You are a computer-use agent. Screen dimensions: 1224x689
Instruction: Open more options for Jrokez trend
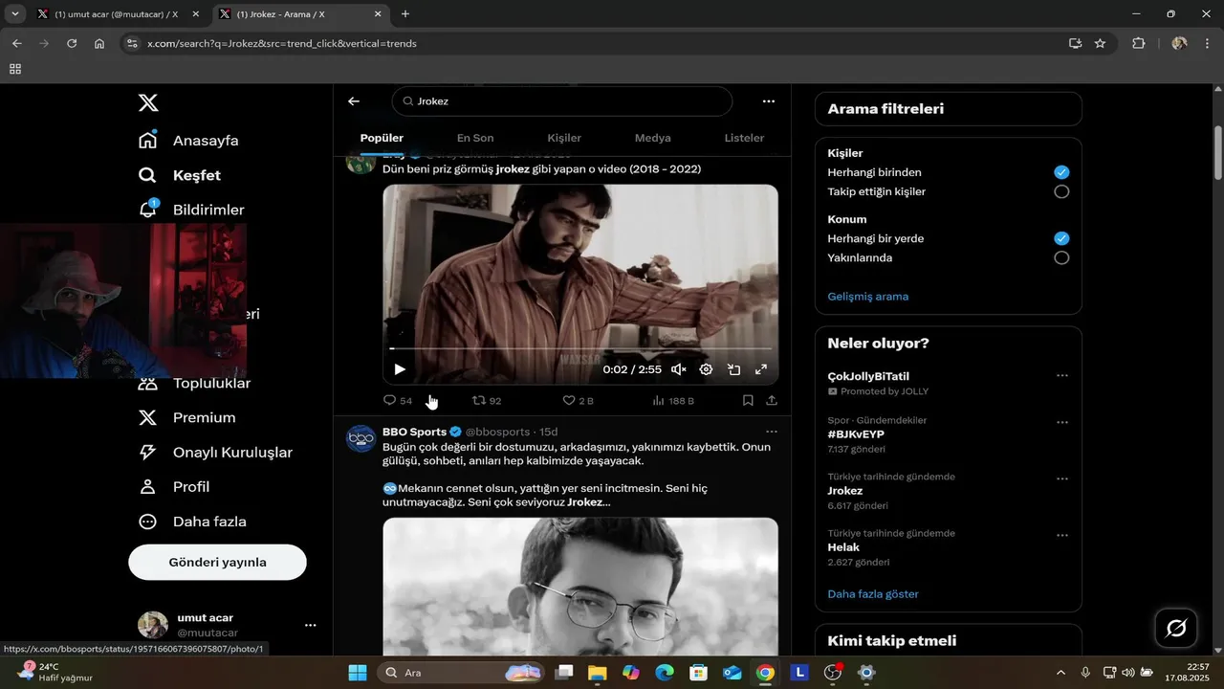[1061, 478]
